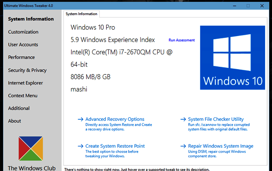
Task: Click the arrow icon beside Create System Restore Point
Action: point(80,146)
